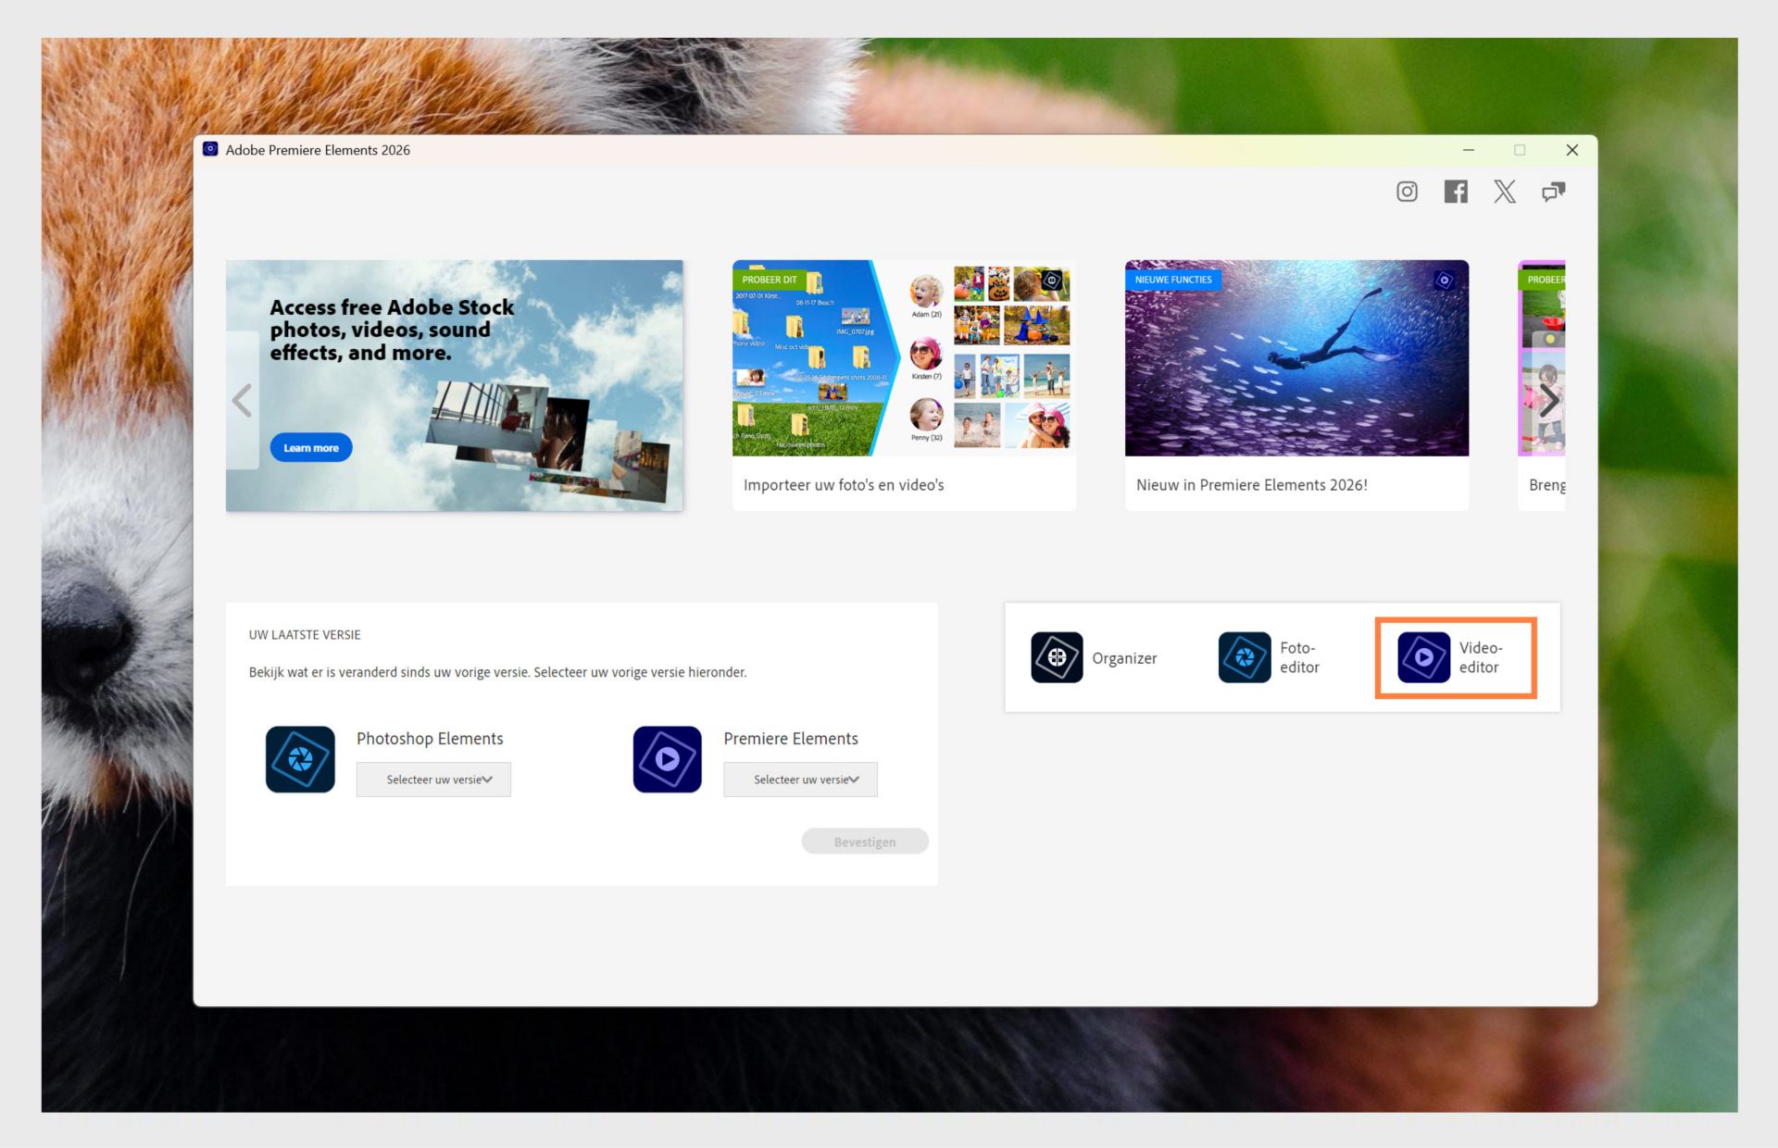Advance the carousel with the right arrow
Viewport: 1778px width, 1148px height.
[1549, 400]
